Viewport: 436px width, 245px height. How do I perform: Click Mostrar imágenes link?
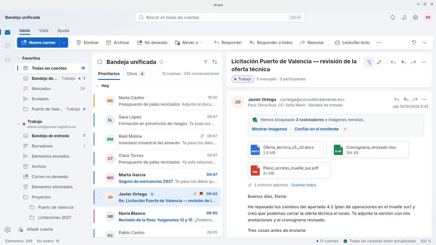pyautogui.click(x=269, y=129)
